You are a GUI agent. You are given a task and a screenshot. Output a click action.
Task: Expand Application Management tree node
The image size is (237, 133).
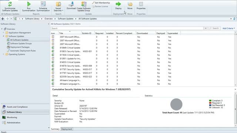[x=4, y=33]
